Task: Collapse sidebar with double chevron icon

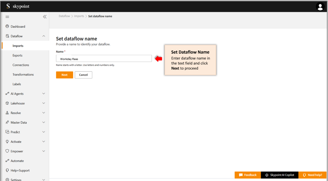Action: (45, 17)
